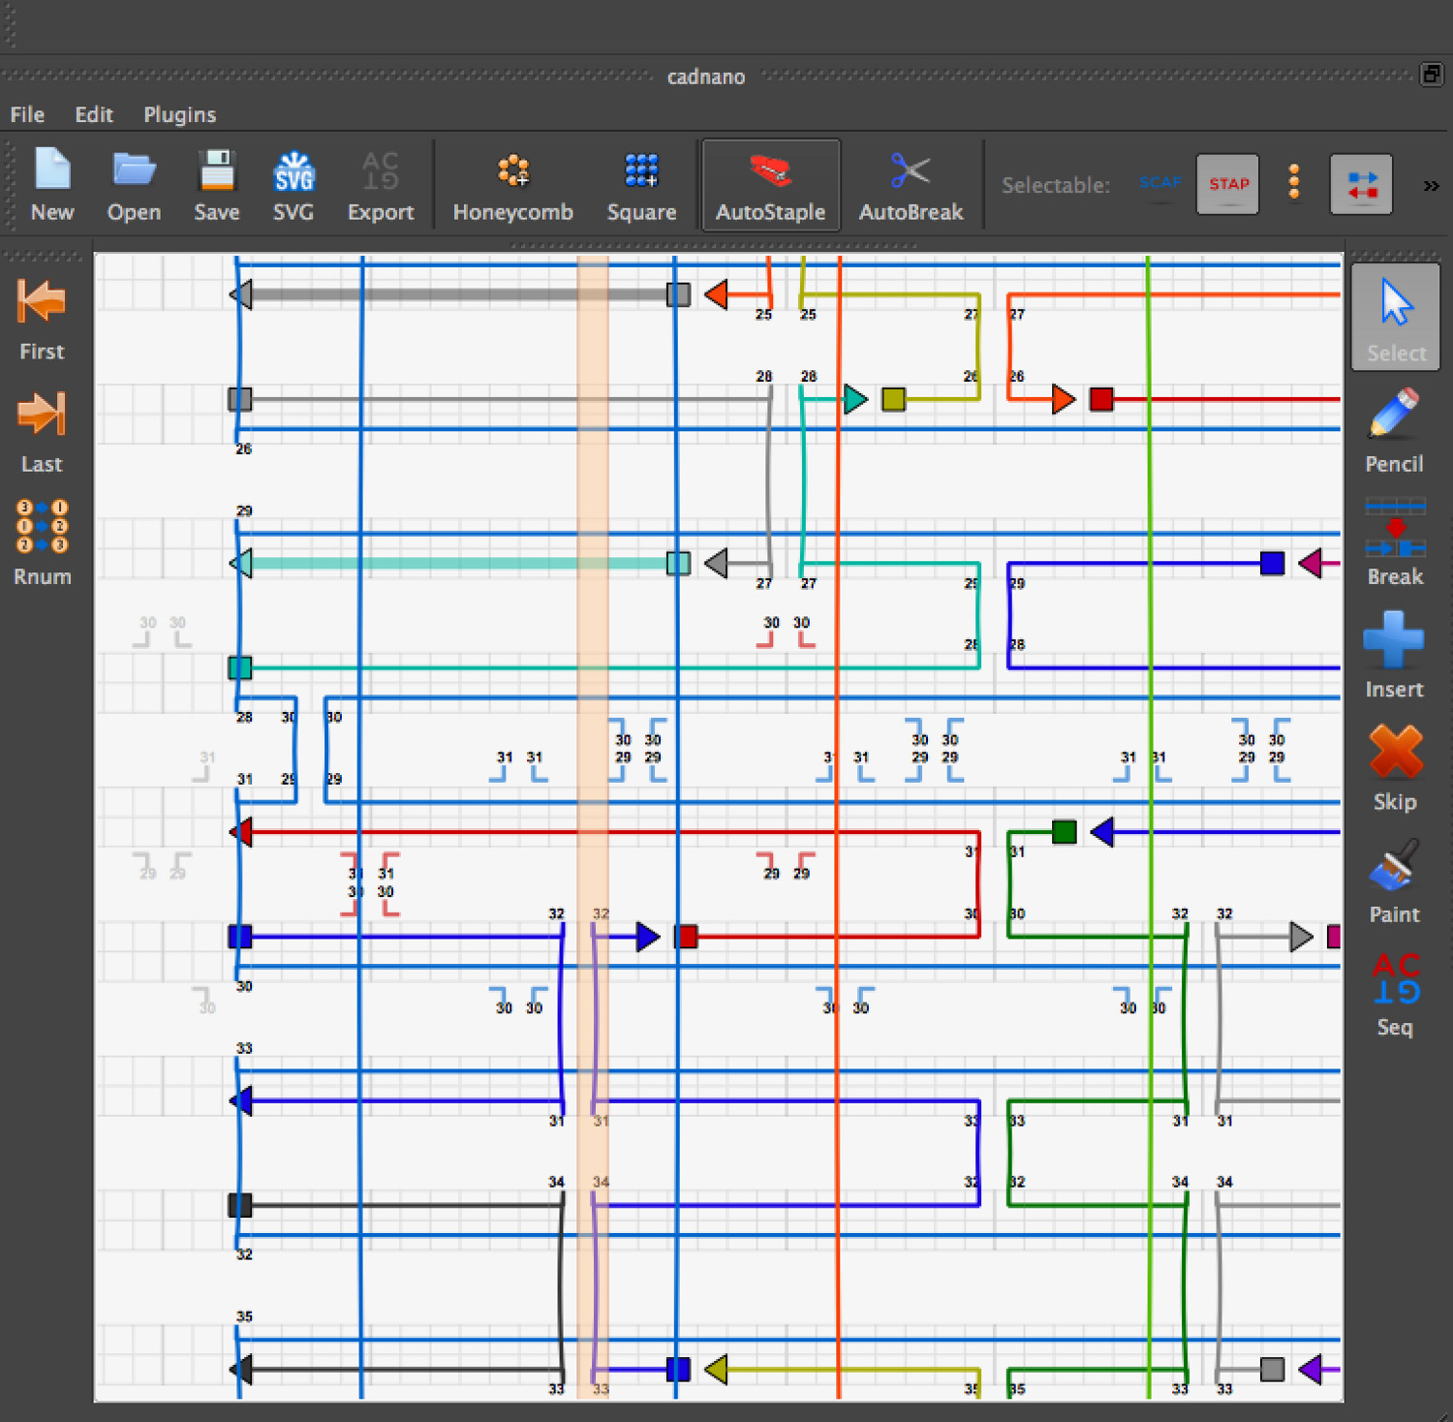
Task: Click the Export button
Action: pyautogui.click(x=380, y=186)
